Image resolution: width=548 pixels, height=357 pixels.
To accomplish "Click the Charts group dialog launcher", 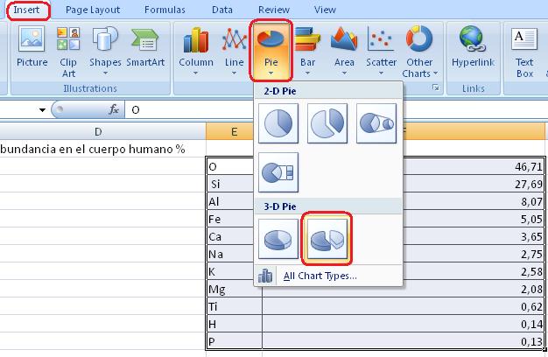I will pos(435,87).
